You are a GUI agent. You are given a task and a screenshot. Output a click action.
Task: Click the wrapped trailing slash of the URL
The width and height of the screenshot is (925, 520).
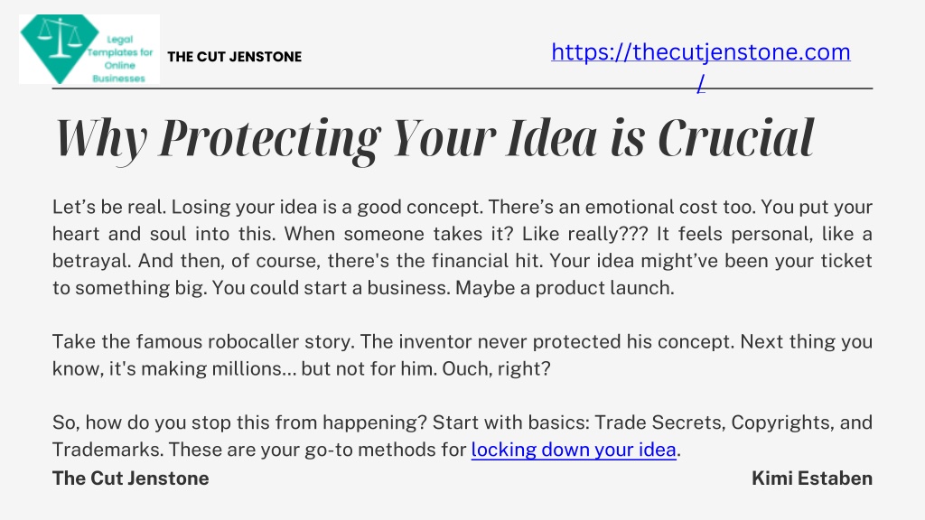(x=700, y=84)
